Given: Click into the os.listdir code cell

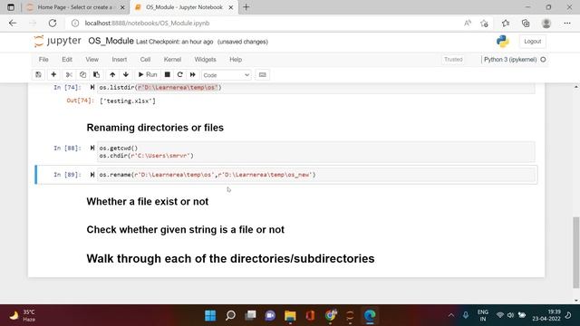Looking at the screenshot, I should [316, 88].
